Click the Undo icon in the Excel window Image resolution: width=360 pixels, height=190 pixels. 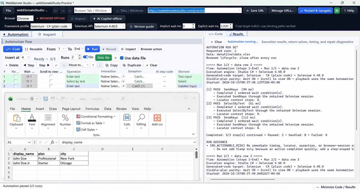(x=53, y=99)
